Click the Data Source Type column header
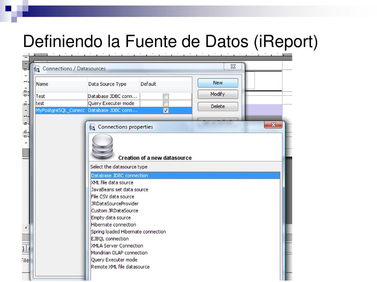Image resolution: width=377 pixels, height=282 pixels. point(113,84)
